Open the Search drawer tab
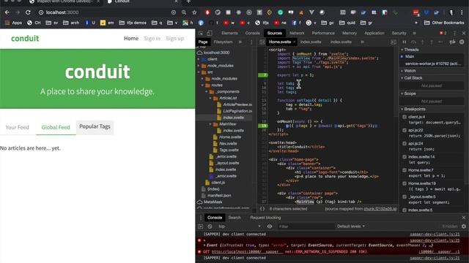This screenshot has height=263, width=469. 234,218
